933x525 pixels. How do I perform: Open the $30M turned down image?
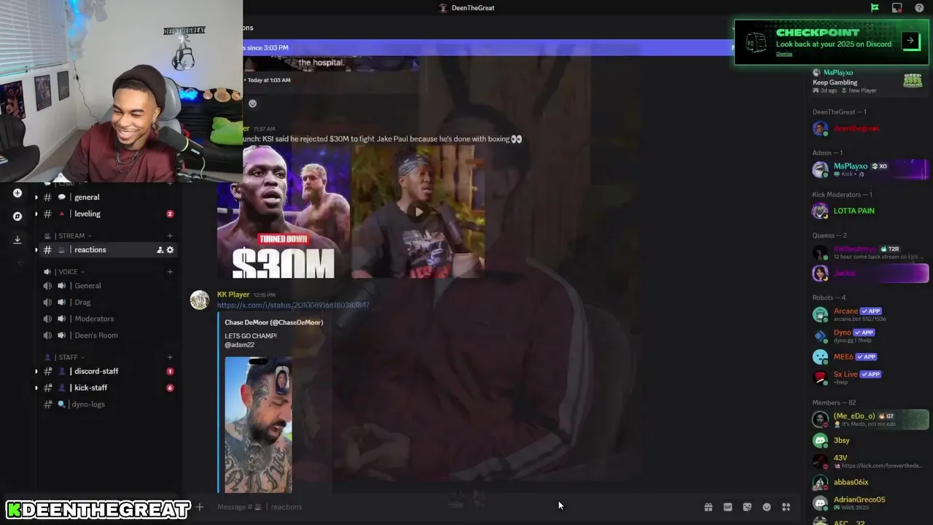(x=284, y=212)
